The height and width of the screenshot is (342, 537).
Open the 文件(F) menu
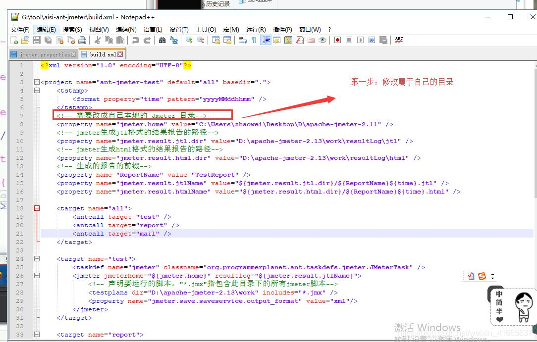point(20,29)
